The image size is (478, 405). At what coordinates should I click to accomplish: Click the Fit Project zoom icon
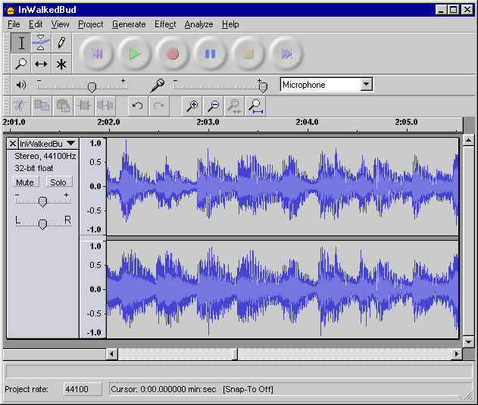(257, 106)
